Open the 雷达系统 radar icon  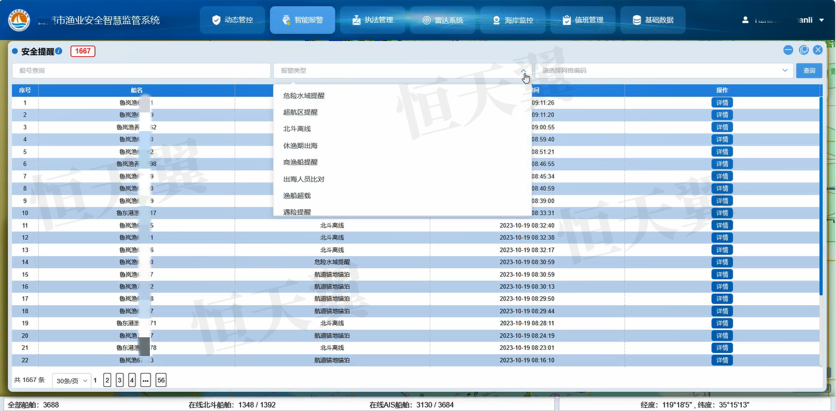click(x=427, y=19)
